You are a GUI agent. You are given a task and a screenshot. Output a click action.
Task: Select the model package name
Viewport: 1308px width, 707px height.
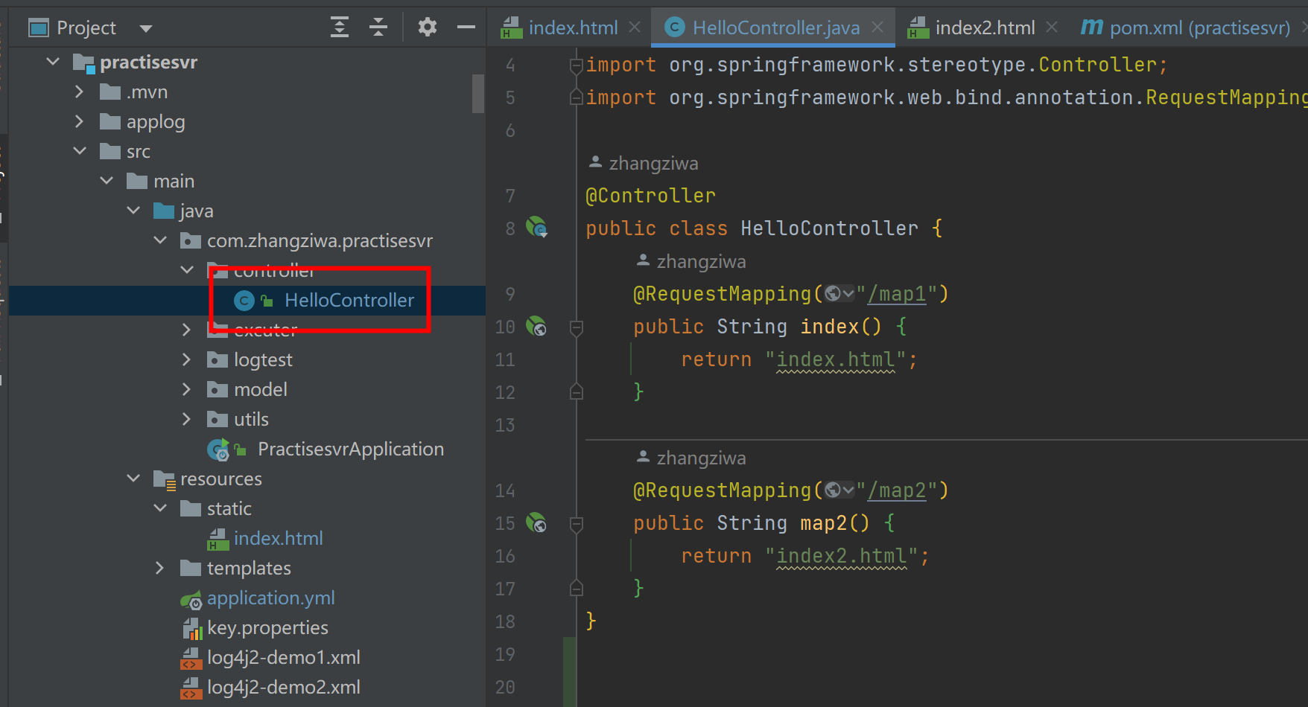pyautogui.click(x=260, y=389)
